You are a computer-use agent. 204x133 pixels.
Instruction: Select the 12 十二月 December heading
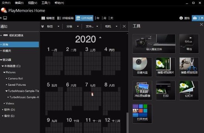(112, 120)
